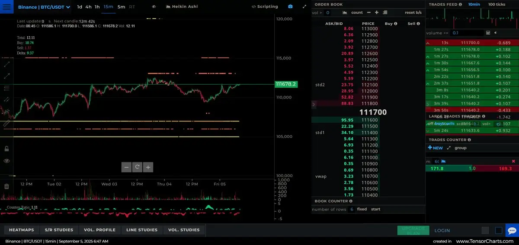Select the 5m timeframe

121,7
